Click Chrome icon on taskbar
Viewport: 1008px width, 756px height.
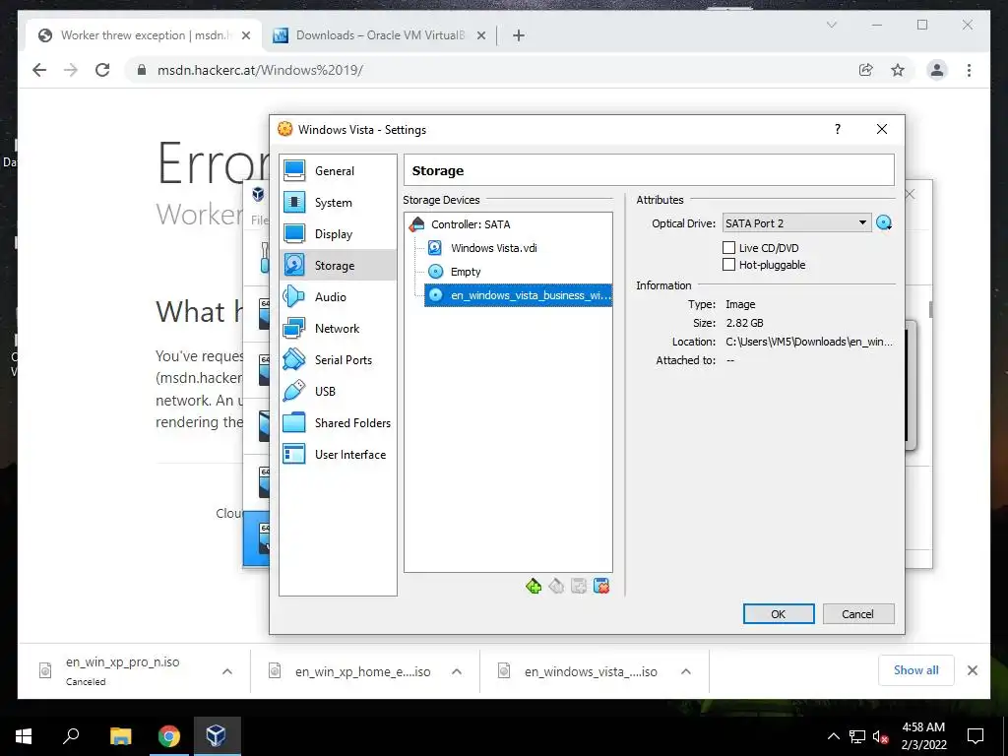point(168,736)
